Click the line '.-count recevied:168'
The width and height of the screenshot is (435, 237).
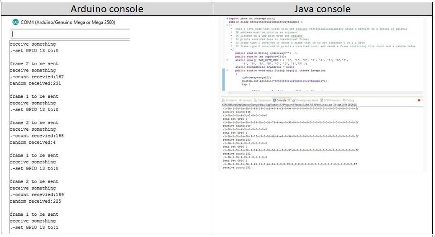(37, 136)
